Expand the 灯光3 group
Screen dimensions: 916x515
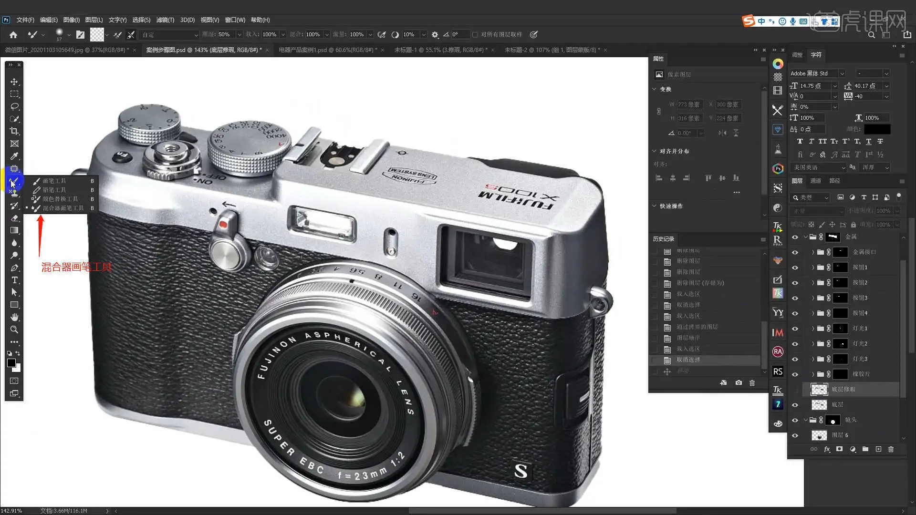click(813, 359)
